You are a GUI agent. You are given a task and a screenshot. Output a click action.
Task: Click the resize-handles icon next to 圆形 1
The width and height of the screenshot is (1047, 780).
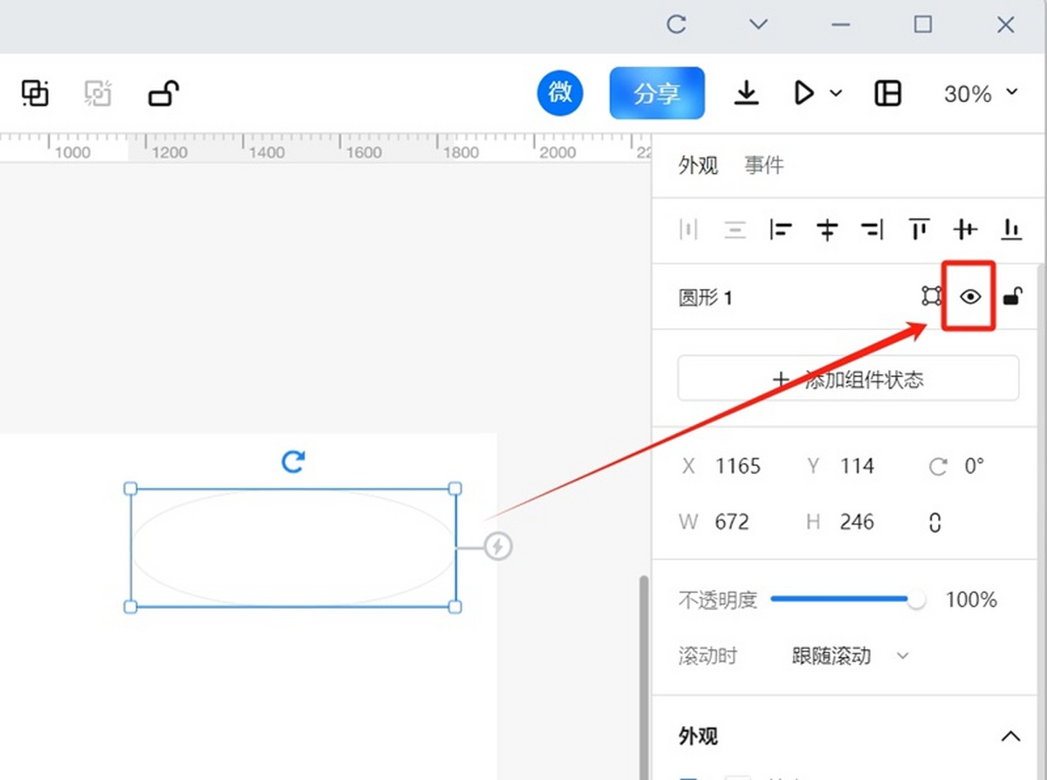[x=932, y=297]
